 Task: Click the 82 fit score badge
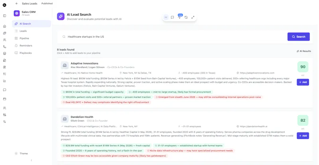(x=303, y=120)
